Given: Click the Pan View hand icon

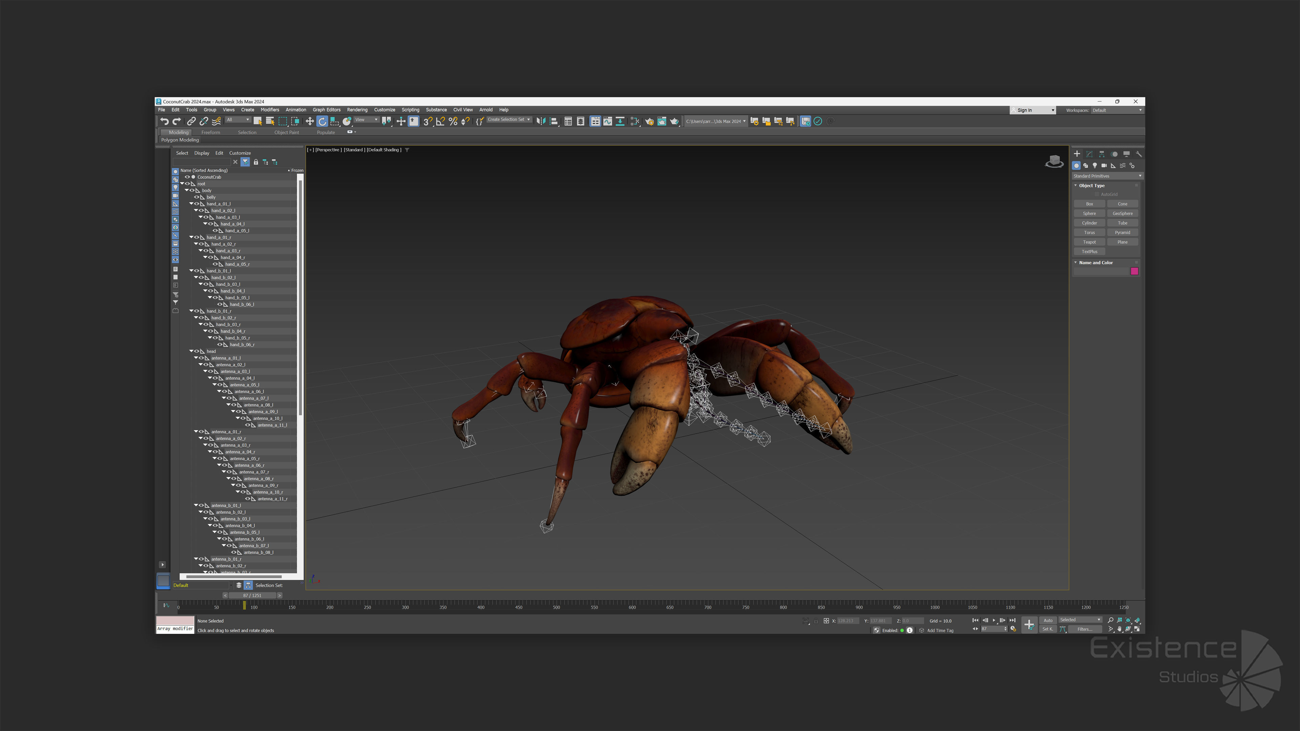Looking at the screenshot, I should pos(1119,629).
